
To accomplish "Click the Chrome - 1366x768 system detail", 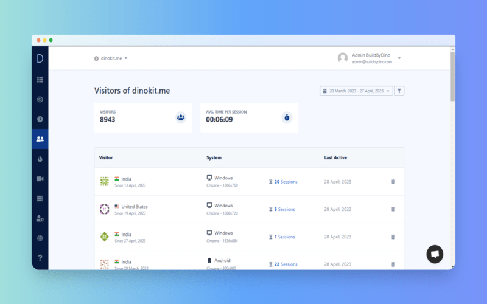I will click(x=222, y=185).
